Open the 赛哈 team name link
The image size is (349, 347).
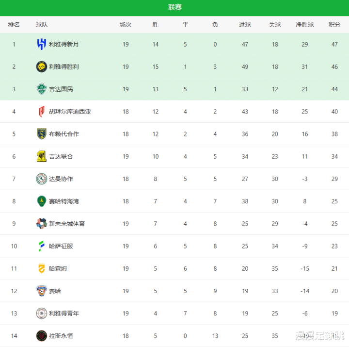coord(55,291)
